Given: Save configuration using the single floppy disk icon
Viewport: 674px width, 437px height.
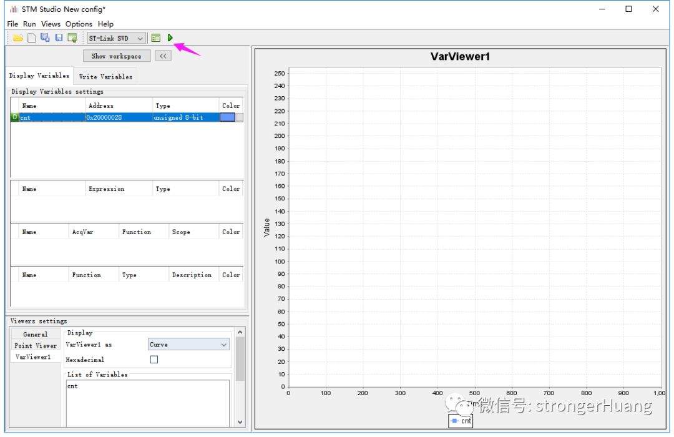Looking at the screenshot, I should tap(59, 38).
